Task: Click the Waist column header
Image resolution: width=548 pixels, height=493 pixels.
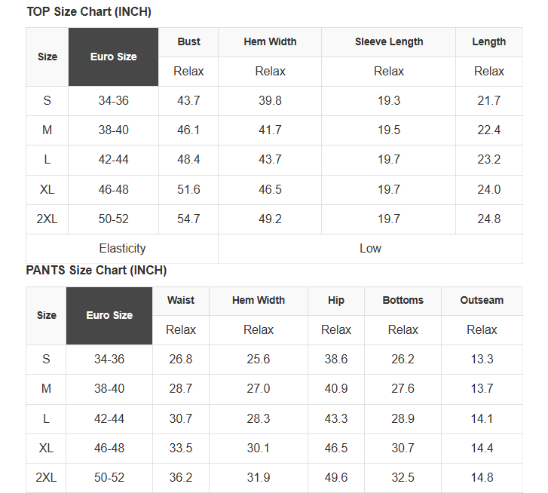Action: 181,300
